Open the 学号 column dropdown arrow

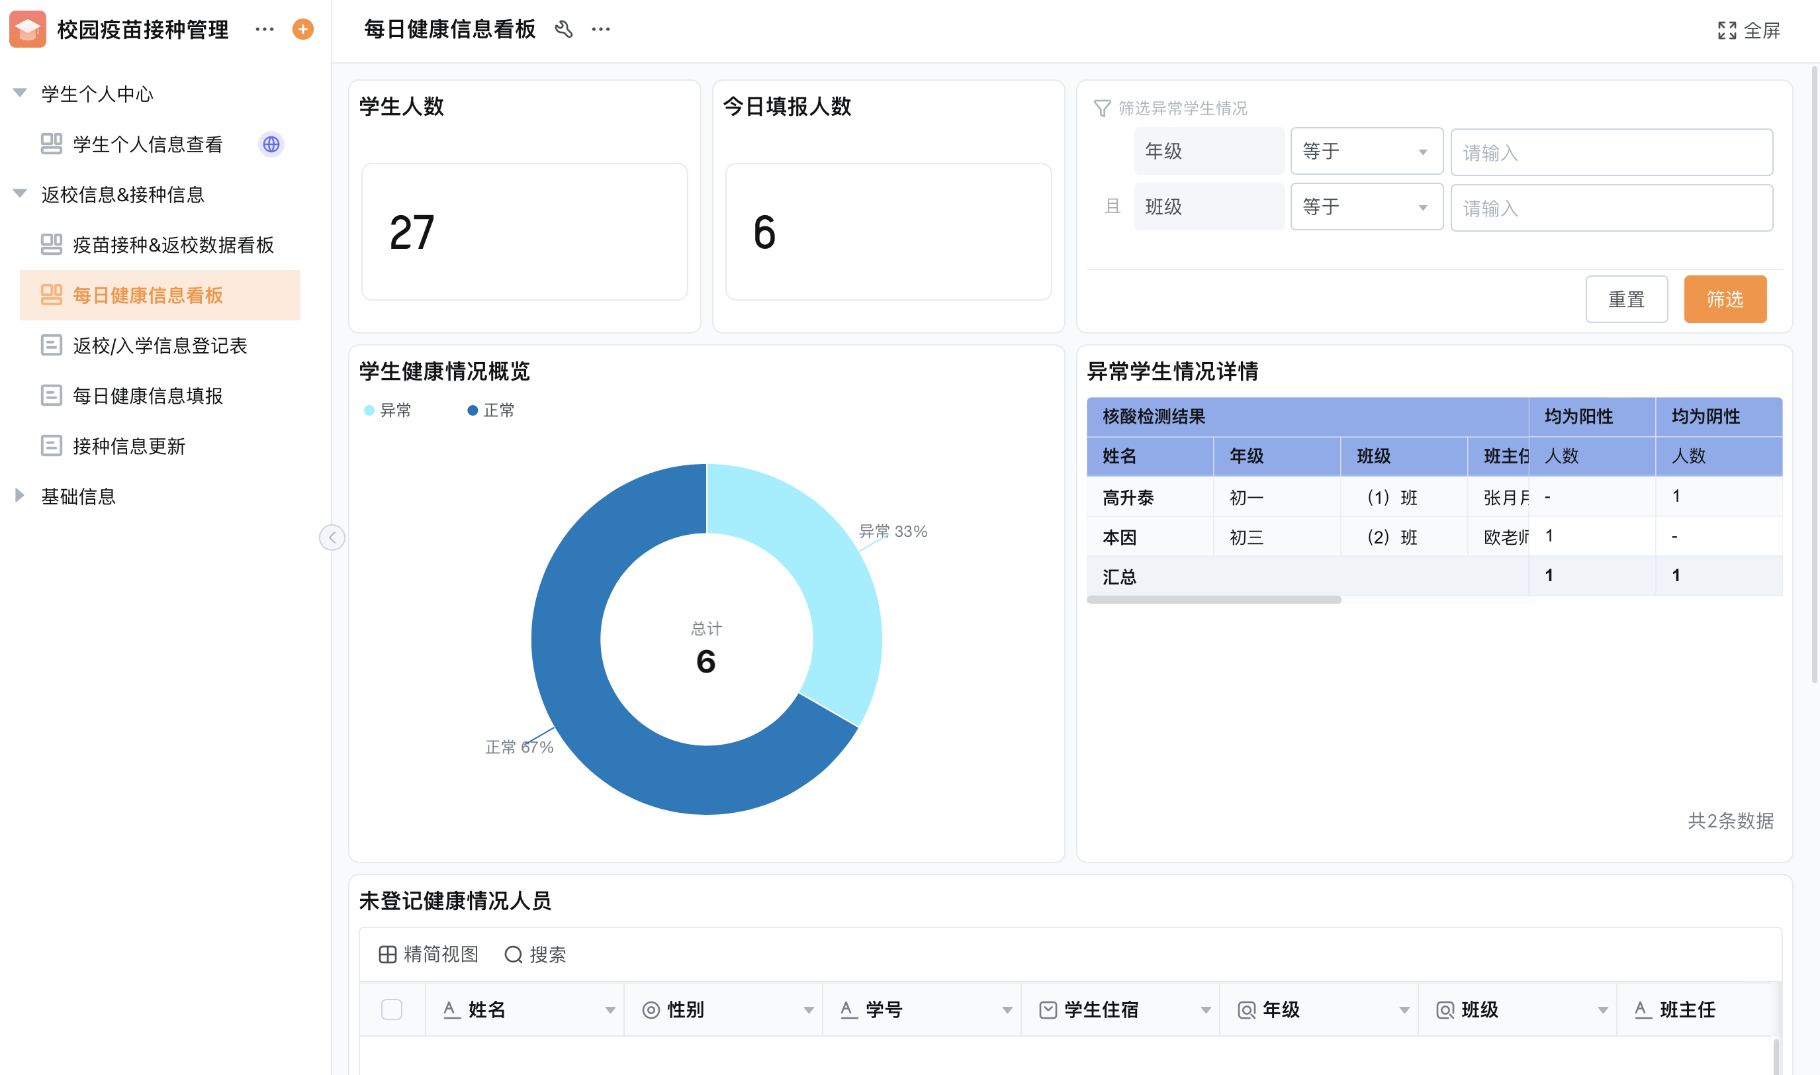click(1007, 1010)
